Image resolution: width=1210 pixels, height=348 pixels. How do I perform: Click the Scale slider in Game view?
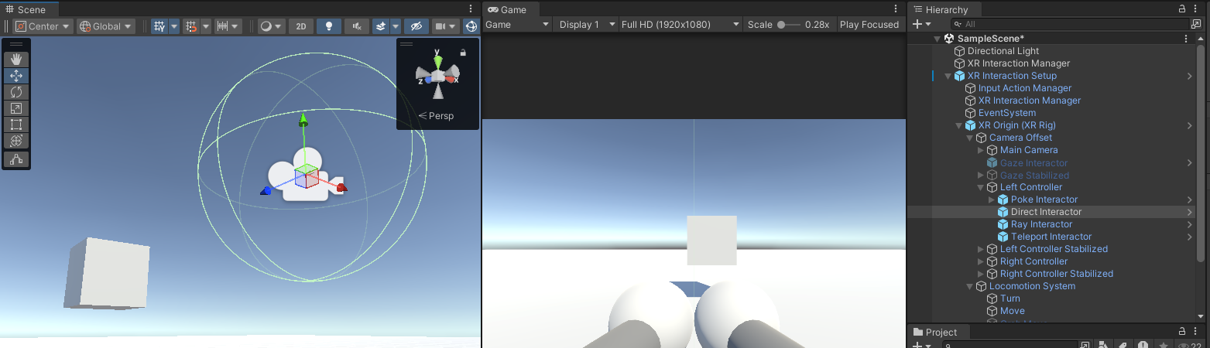click(x=788, y=25)
